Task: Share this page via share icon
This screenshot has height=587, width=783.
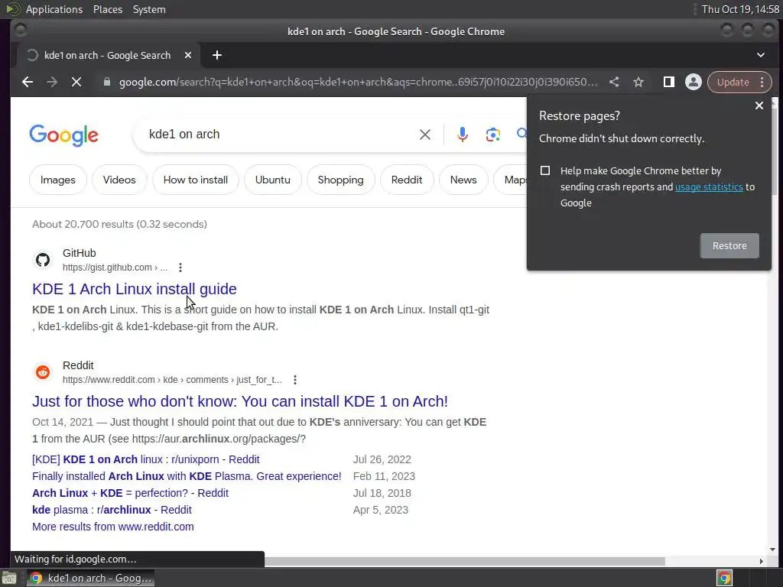Action: [x=614, y=82]
